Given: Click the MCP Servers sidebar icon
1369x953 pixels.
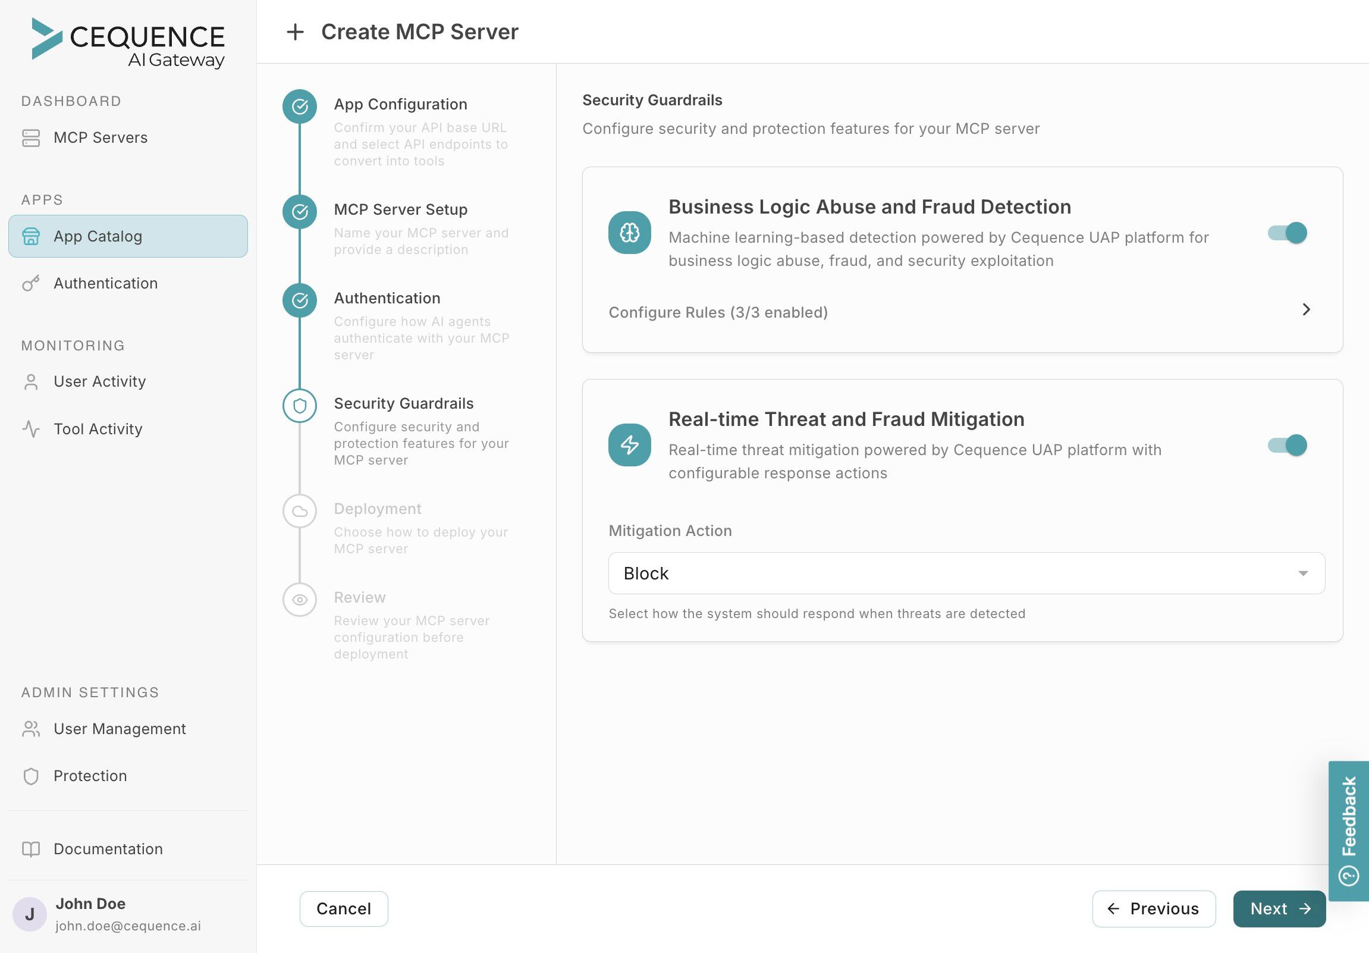Looking at the screenshot, I should pyautogui.click(x=31, y=138).
